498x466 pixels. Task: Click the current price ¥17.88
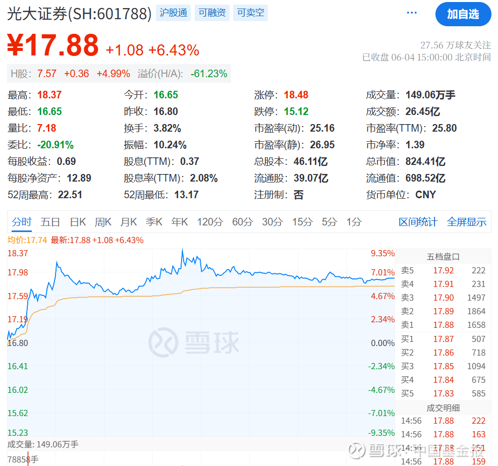point(52,45)
